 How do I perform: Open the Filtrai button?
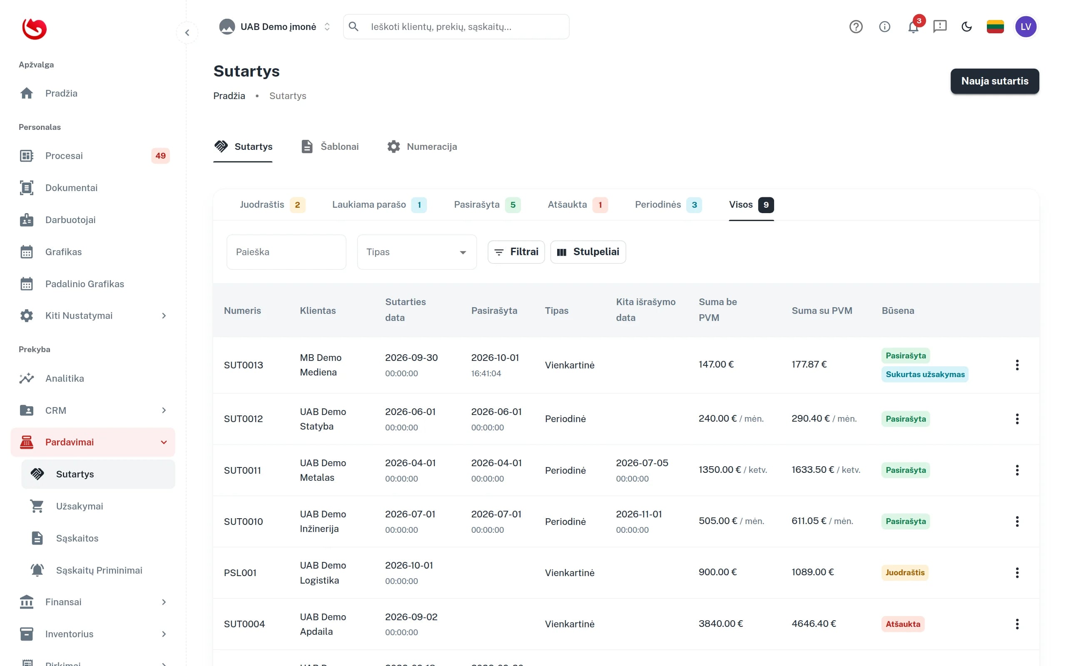[x=516, y=252]
